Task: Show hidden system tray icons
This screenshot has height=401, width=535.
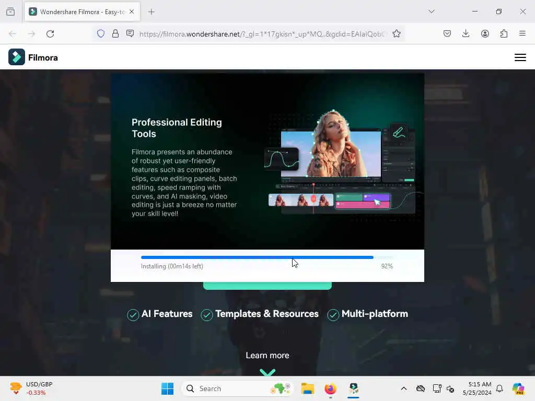Action: (404, 388)
